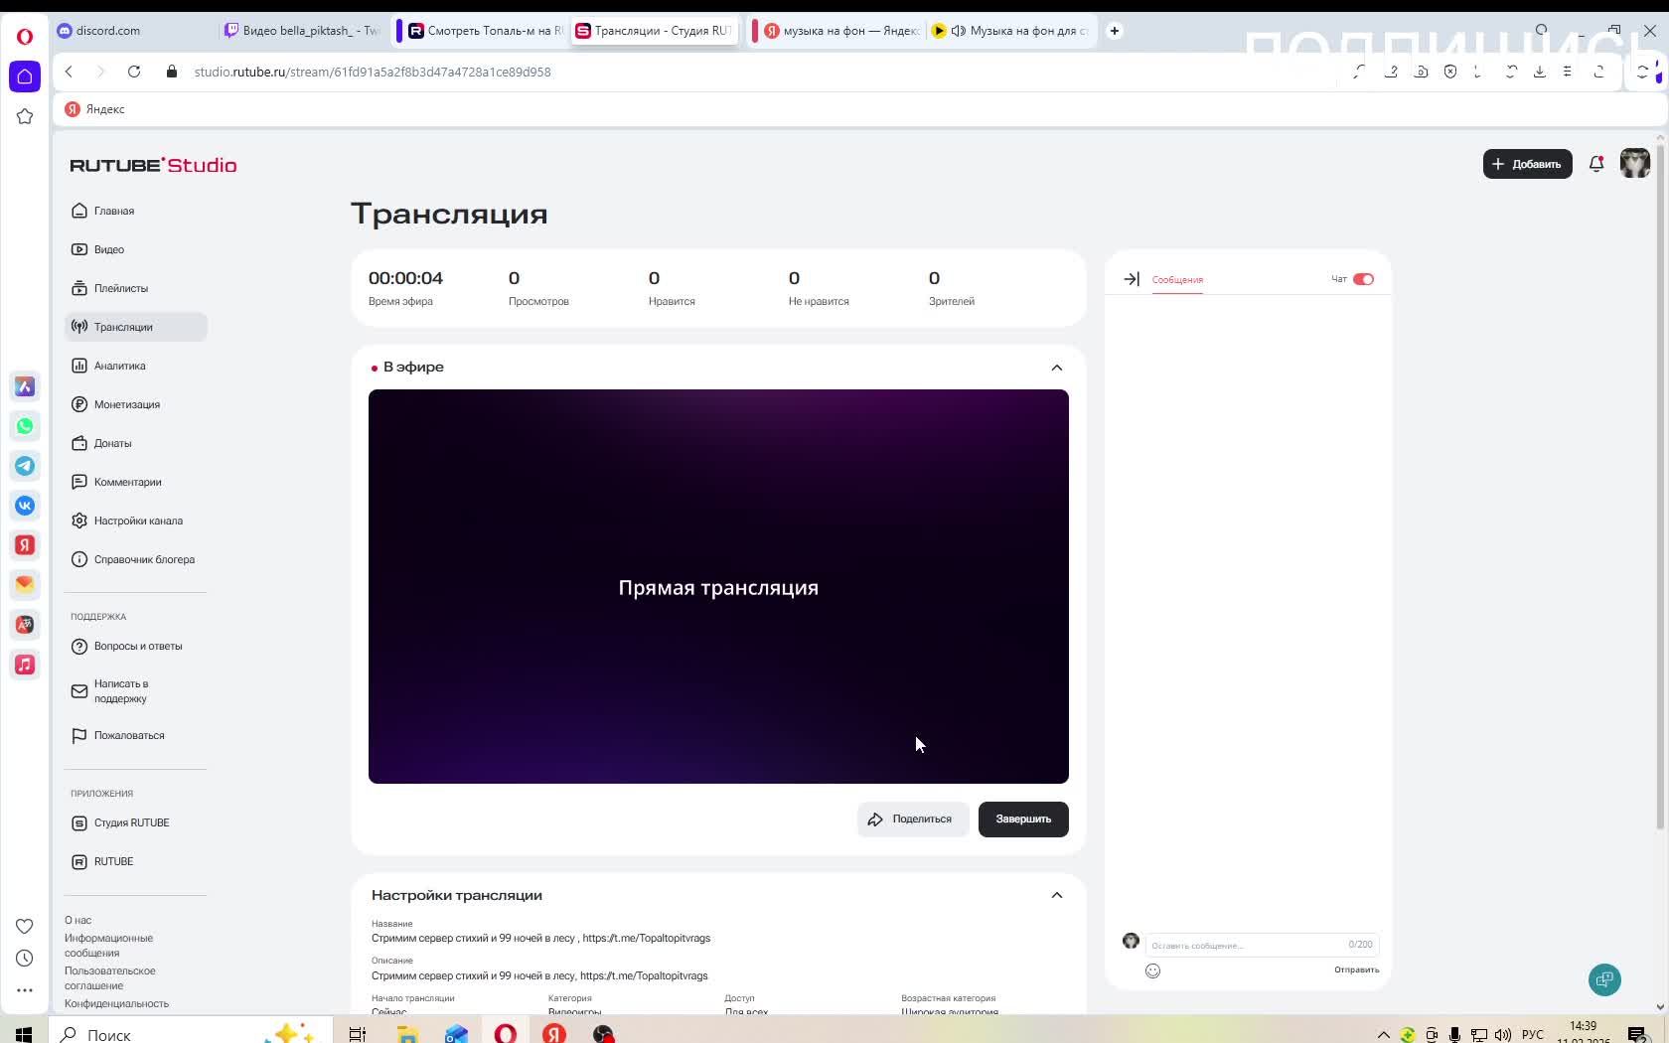Collapse the chat panel arrow icon
The height and width of the screenshot is (1043, 1669).
pos(1132,279)
